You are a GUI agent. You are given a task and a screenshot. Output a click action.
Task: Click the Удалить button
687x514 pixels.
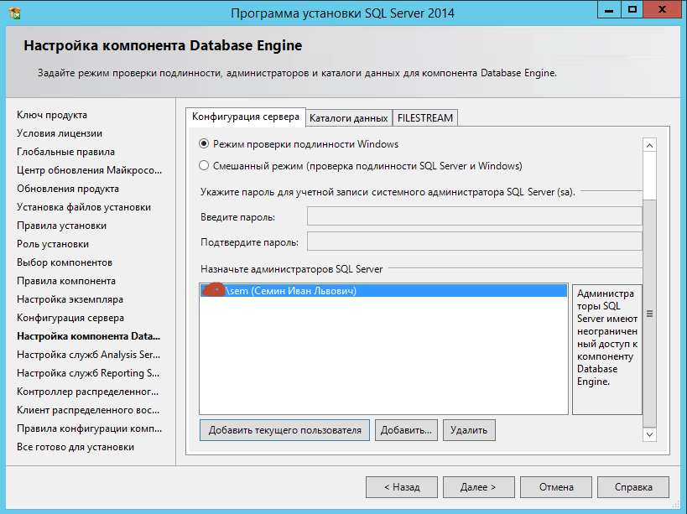tap(469, 430)
